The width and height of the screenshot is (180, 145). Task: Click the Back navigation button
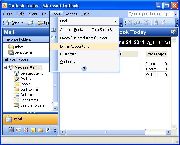134,22
